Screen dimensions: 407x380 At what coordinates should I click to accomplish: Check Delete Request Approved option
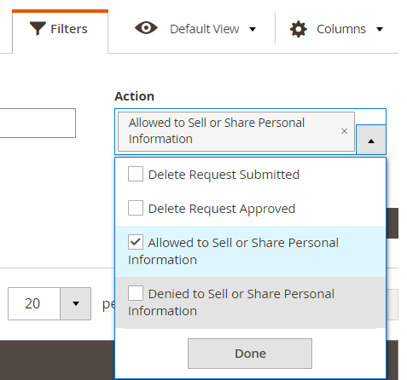pos(136,208)
